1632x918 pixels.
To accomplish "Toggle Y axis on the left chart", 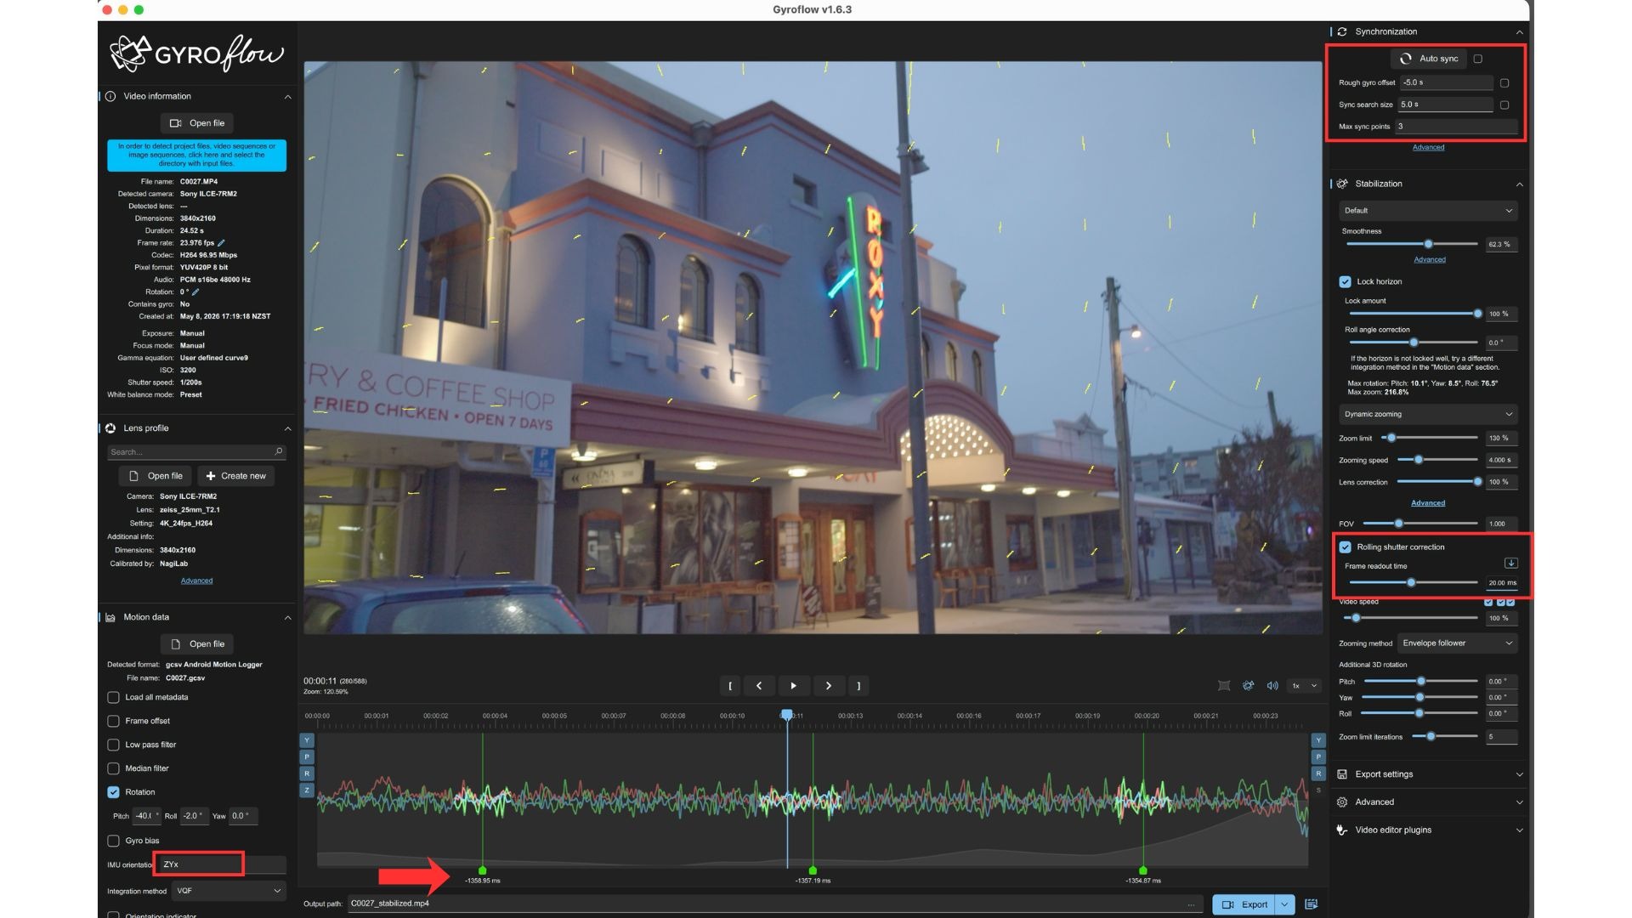I will [307, 740].
